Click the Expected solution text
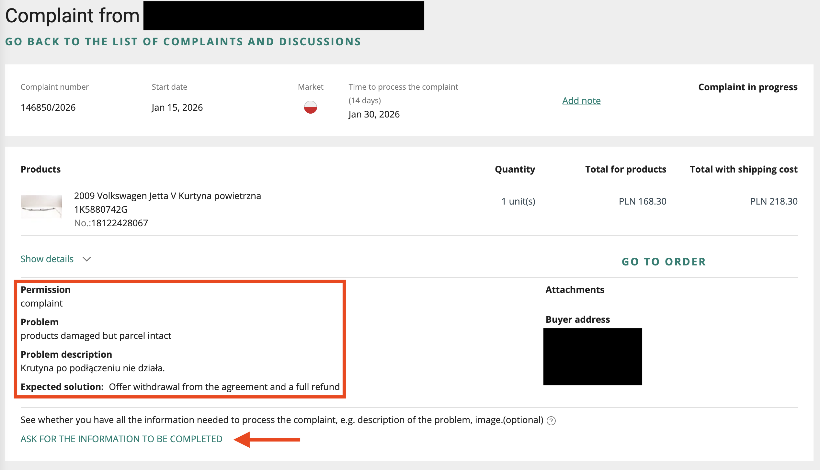This screenshot has width=820, height=470. 224,387
